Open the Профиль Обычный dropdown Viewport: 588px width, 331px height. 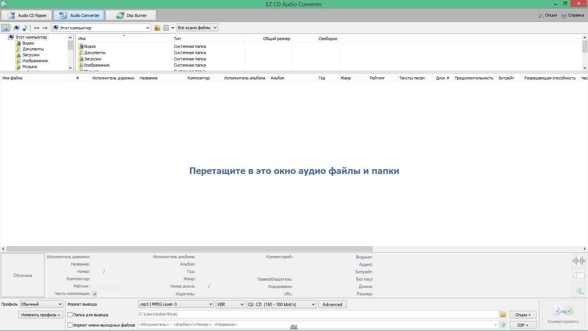pos(41,304)
